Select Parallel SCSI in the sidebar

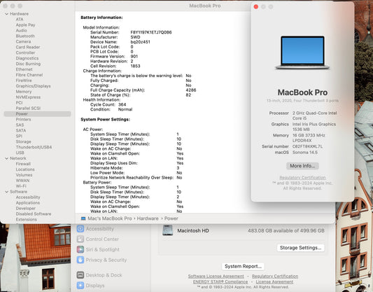[28, 109]
